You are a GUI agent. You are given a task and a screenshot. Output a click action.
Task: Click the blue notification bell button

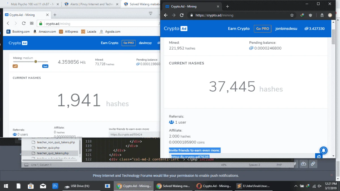pyautogui.click(x=324, y=150)
